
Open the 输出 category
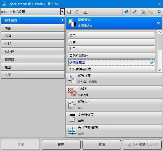[33, 67]
